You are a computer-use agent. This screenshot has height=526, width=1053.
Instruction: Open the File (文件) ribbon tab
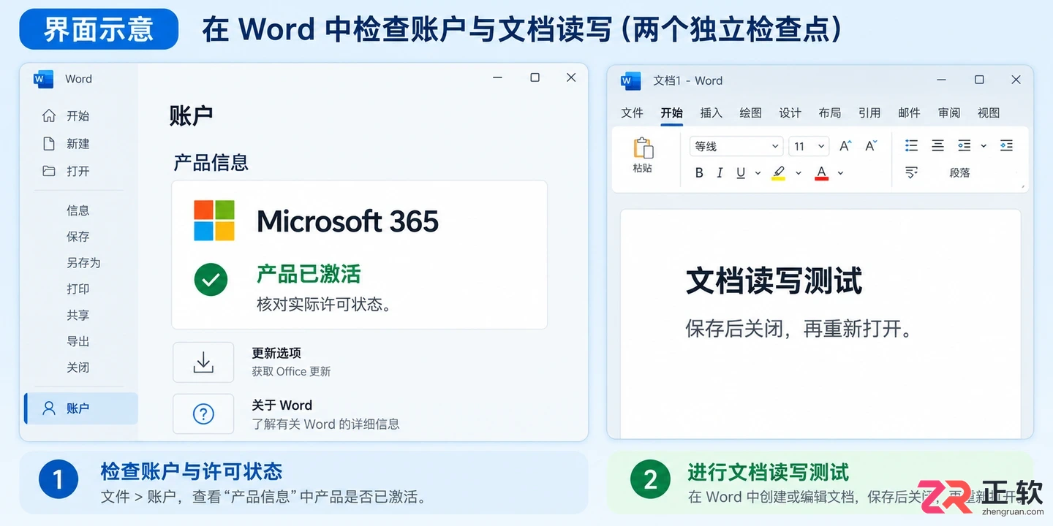click(632, 113)
